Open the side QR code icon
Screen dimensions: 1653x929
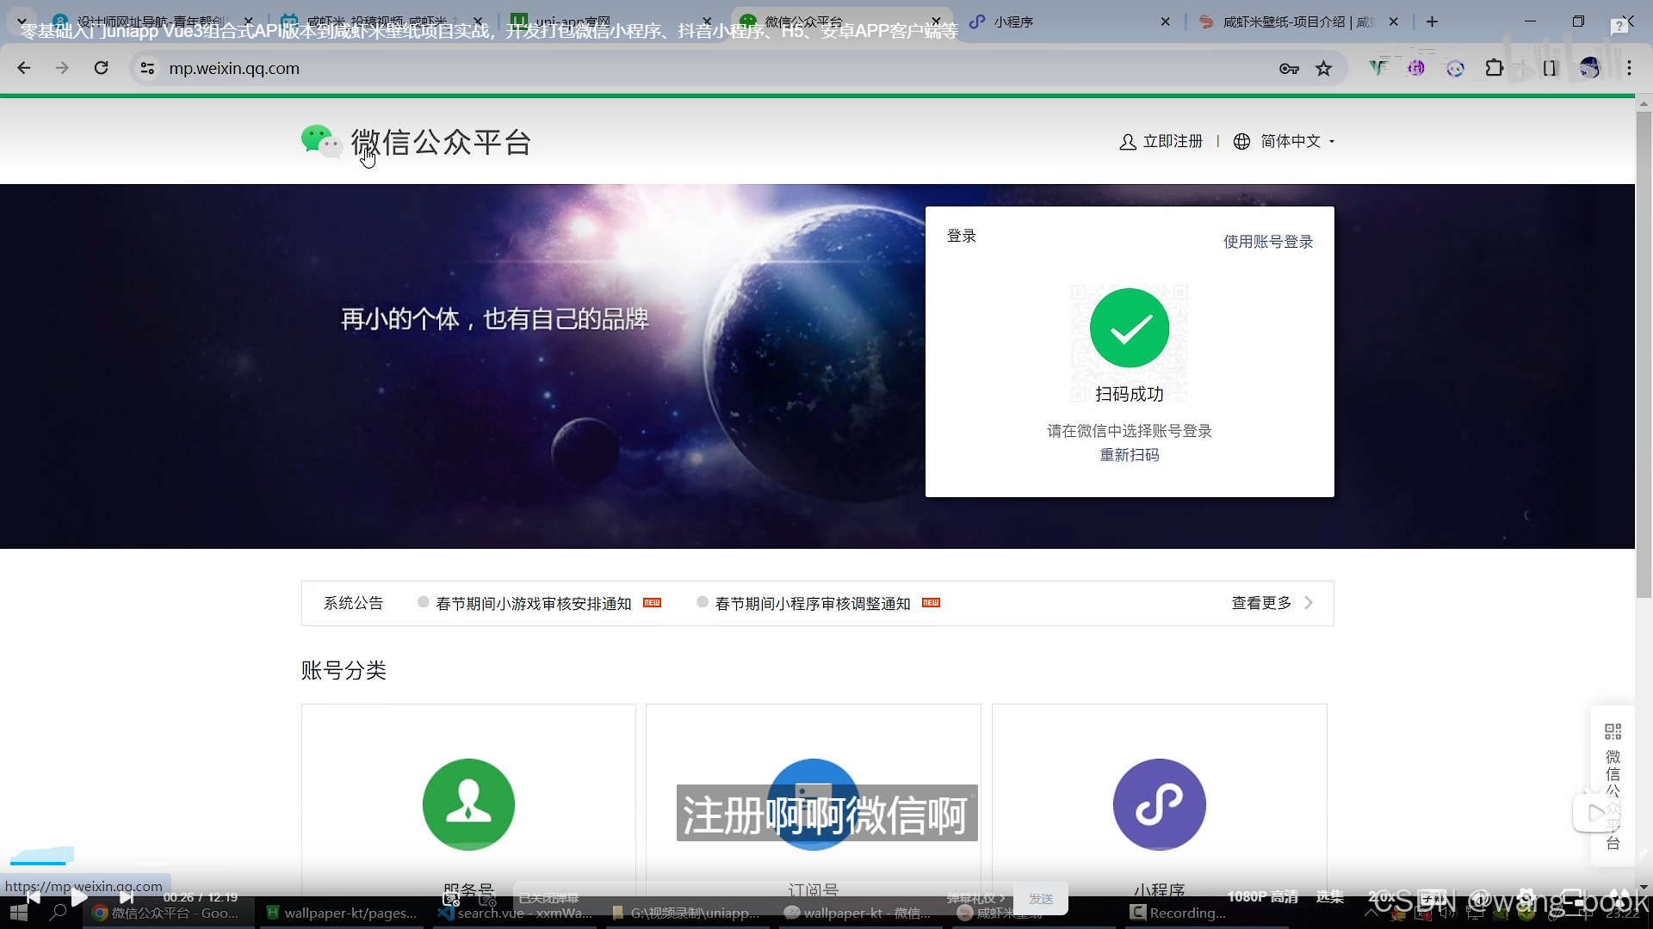tap(1613, 732)
